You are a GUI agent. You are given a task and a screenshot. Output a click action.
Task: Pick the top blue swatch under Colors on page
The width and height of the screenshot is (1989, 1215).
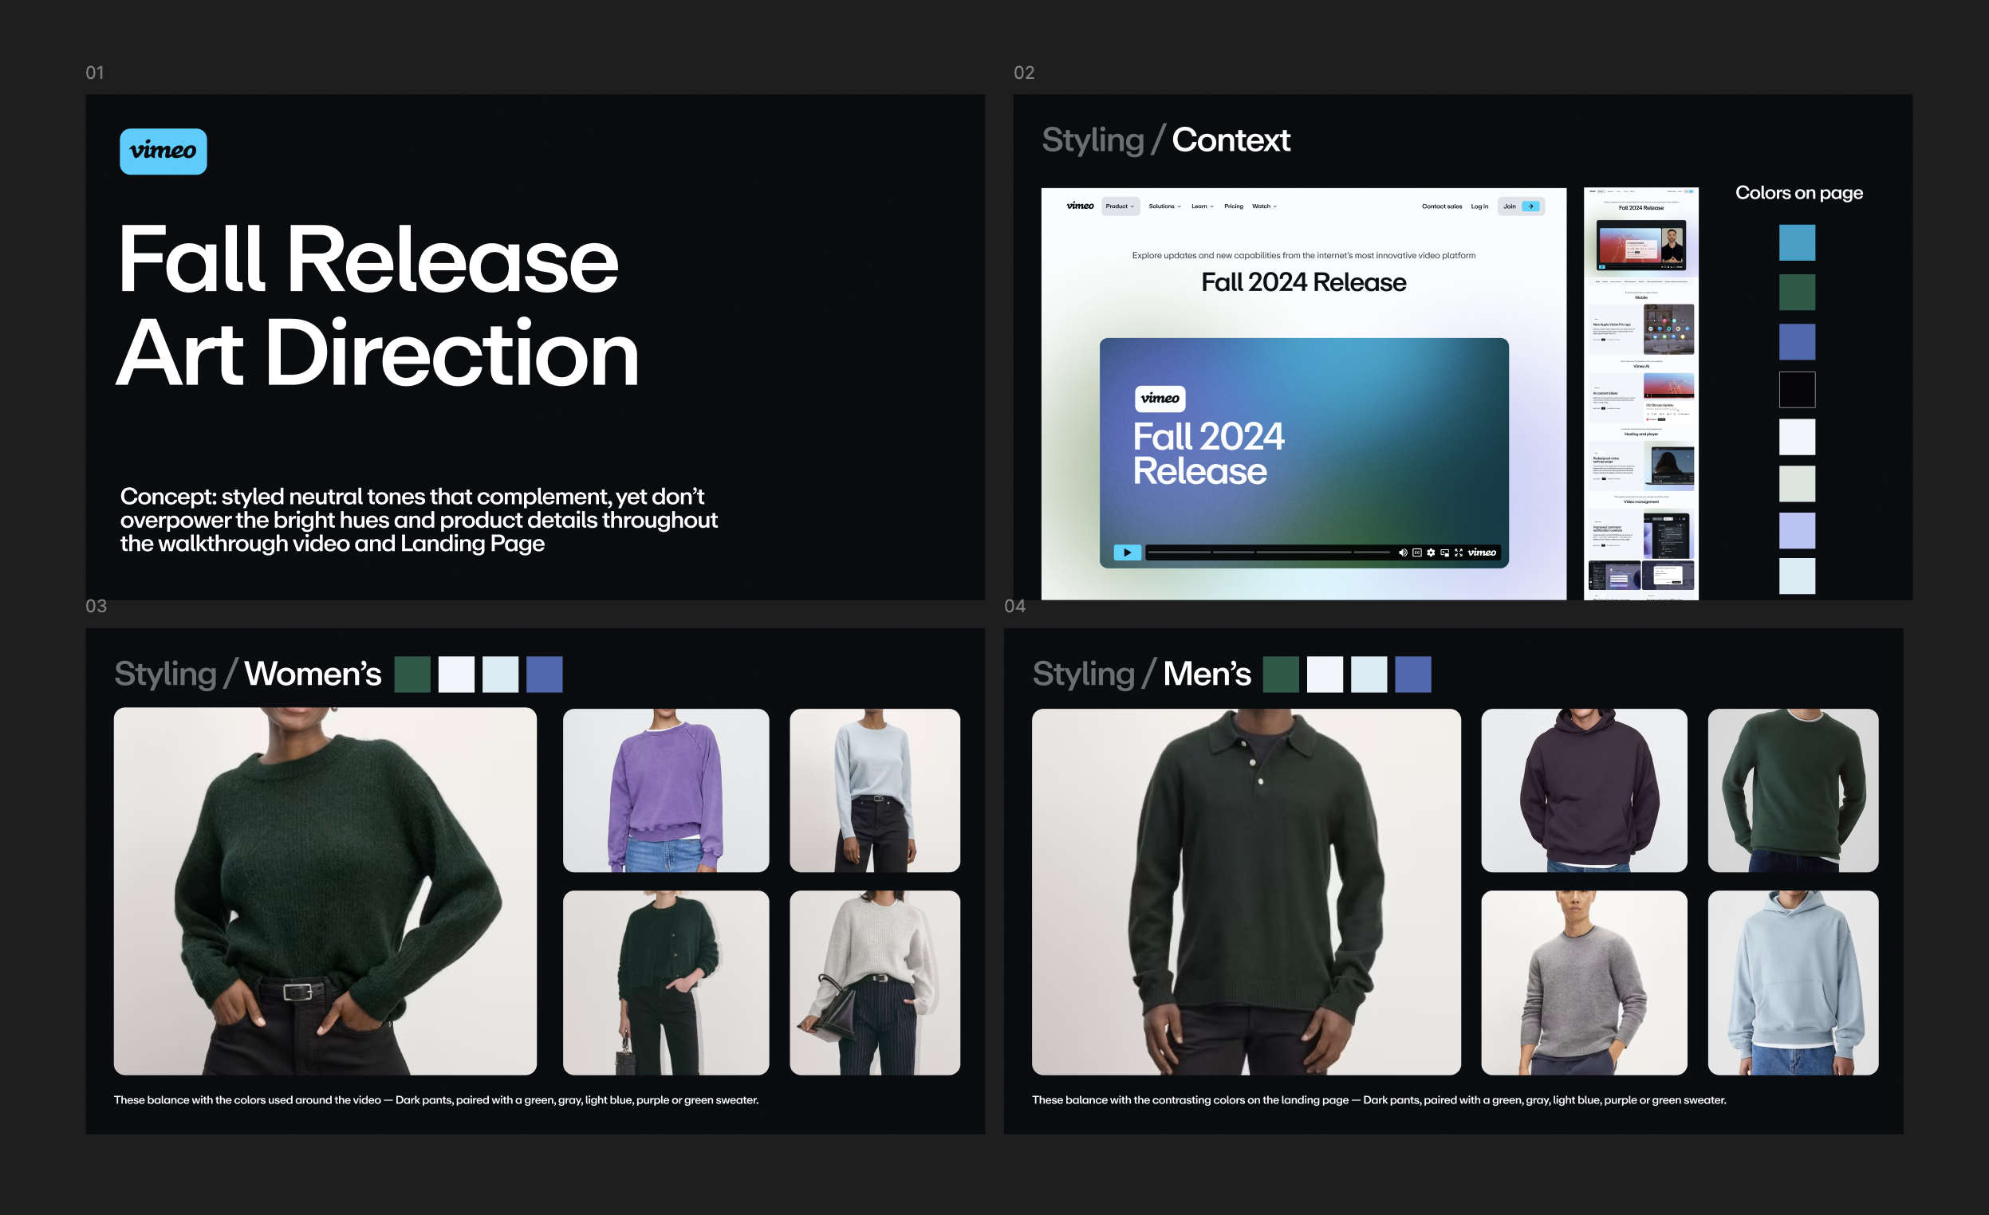[x=1797, y=243]
